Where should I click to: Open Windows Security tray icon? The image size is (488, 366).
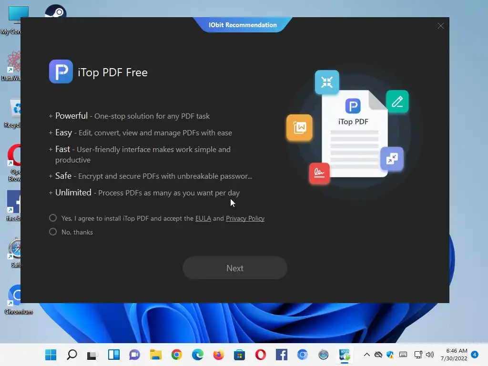tap(390, 355)
